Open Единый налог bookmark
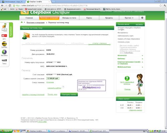Screen dimensions: 167x133 [34, 9]
